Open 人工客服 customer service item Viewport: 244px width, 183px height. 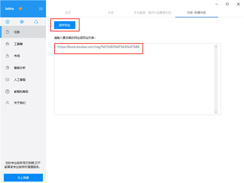[23, 80]
